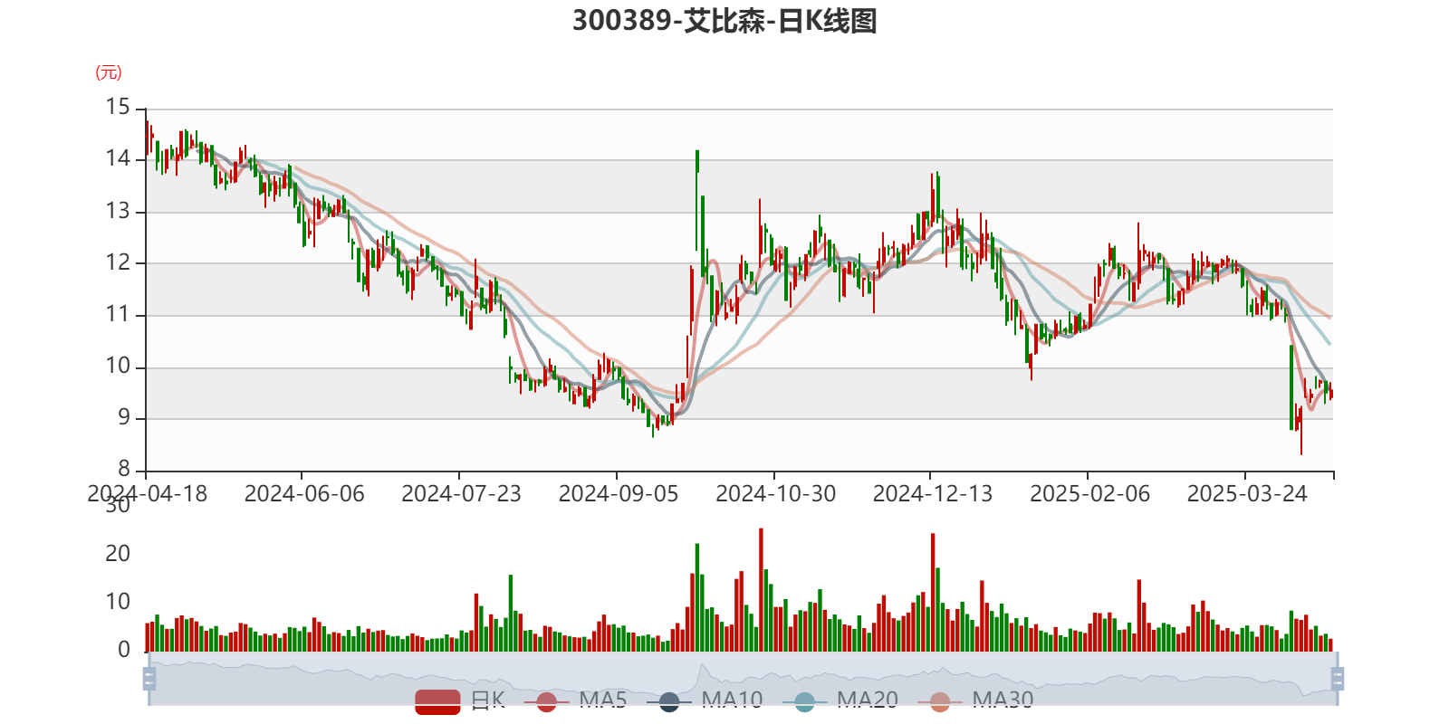The image size is (1449, 724).
Task: Toggle the MA20 line in legend
Action: 840,700
